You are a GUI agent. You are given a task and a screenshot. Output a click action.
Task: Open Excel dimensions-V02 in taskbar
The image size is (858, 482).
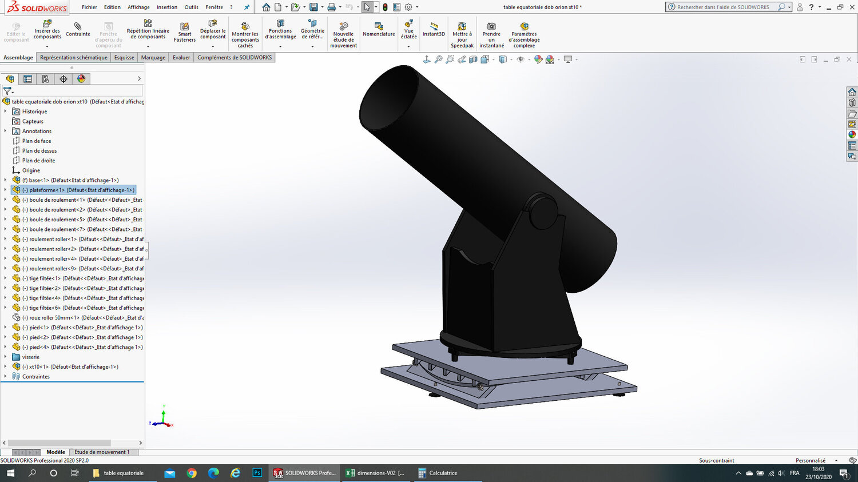(x=375, y=473)
